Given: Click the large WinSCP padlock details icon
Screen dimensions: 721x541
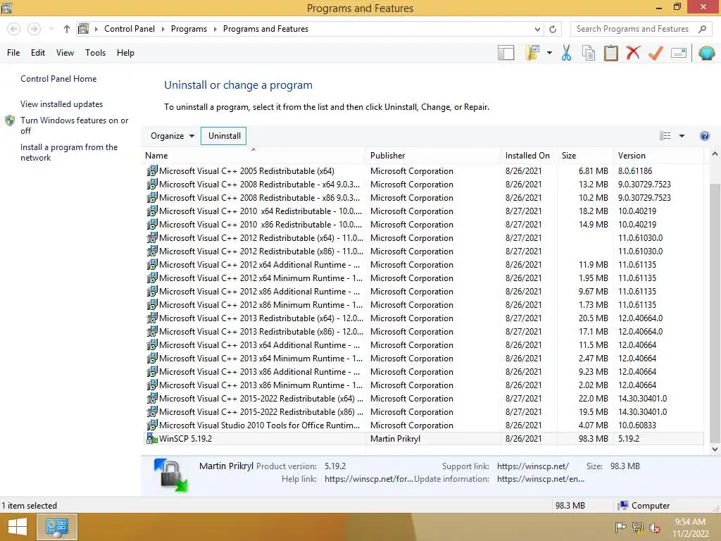Looking at the screenshot, I should [171, 475].
